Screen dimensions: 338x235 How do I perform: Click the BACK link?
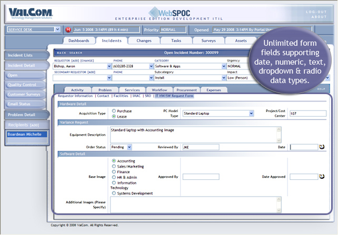tap(62, 53)
